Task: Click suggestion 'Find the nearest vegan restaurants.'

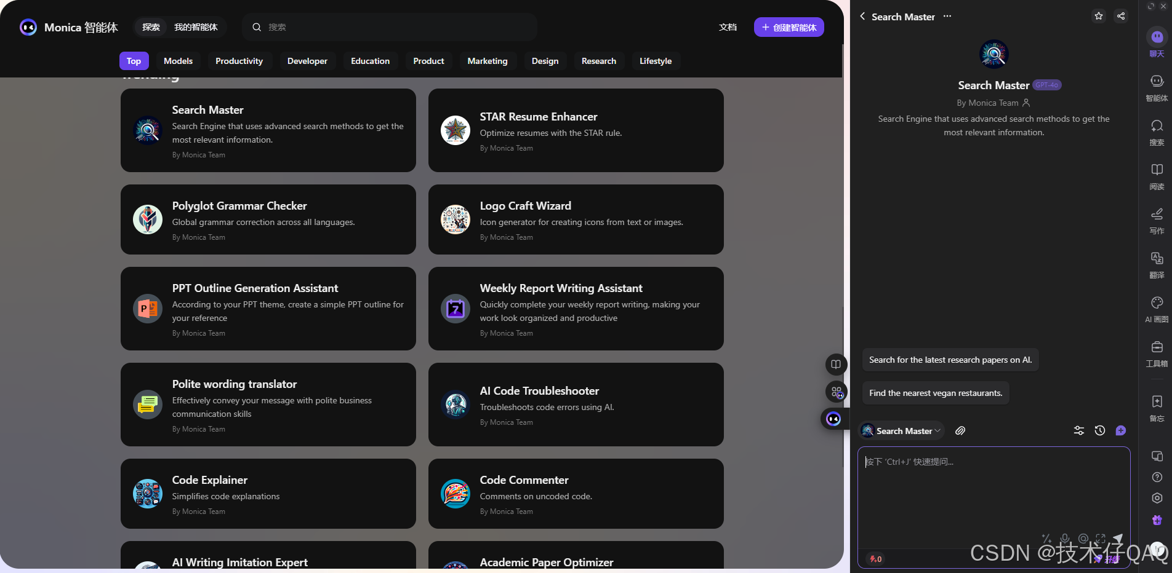Action: pos(936,393)
